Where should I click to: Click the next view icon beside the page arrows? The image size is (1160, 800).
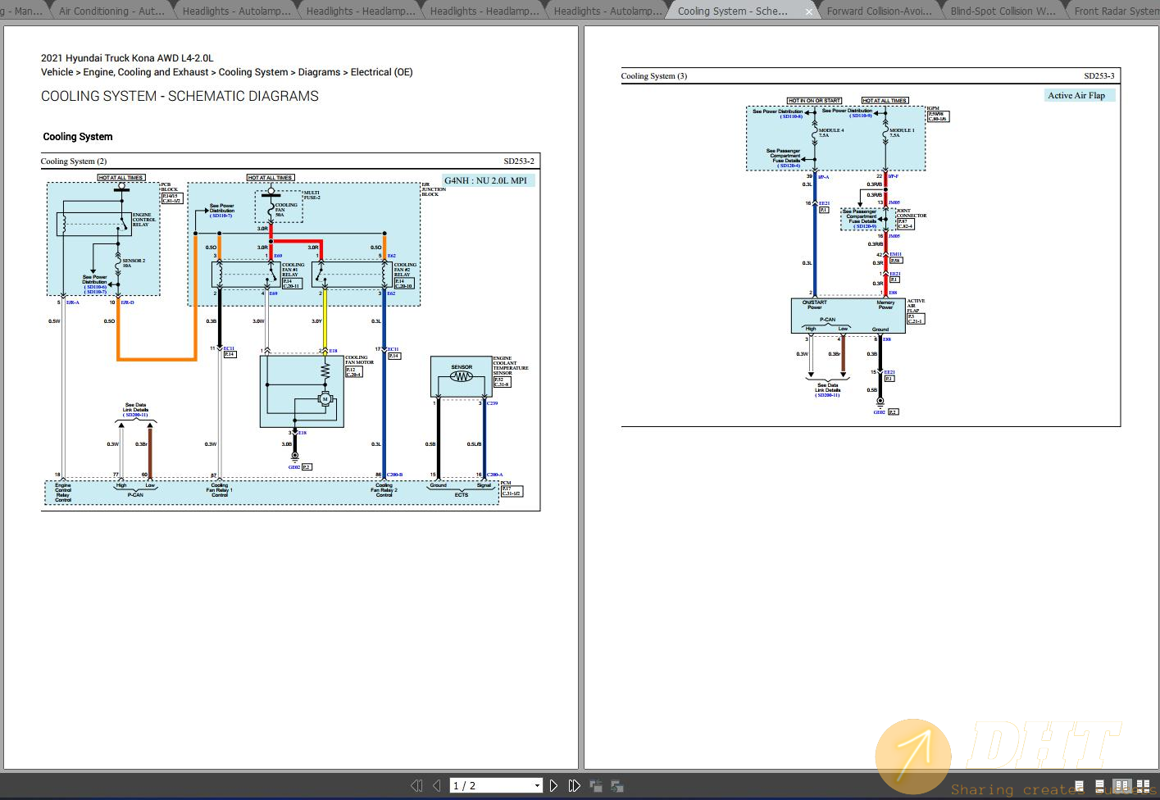[616, 785]
